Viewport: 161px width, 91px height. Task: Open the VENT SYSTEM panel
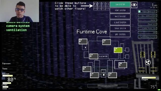click(120, 10)
